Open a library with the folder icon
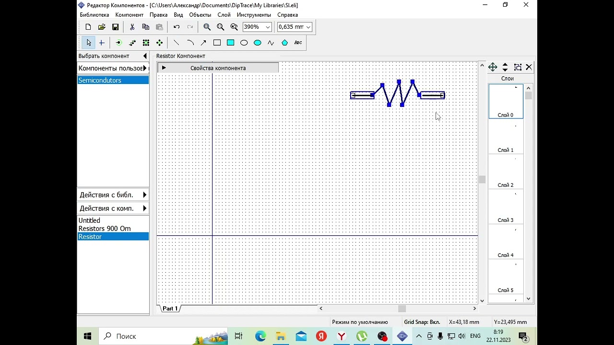The width and height of the screenshot is (614, 345). (x=102, y=27)
